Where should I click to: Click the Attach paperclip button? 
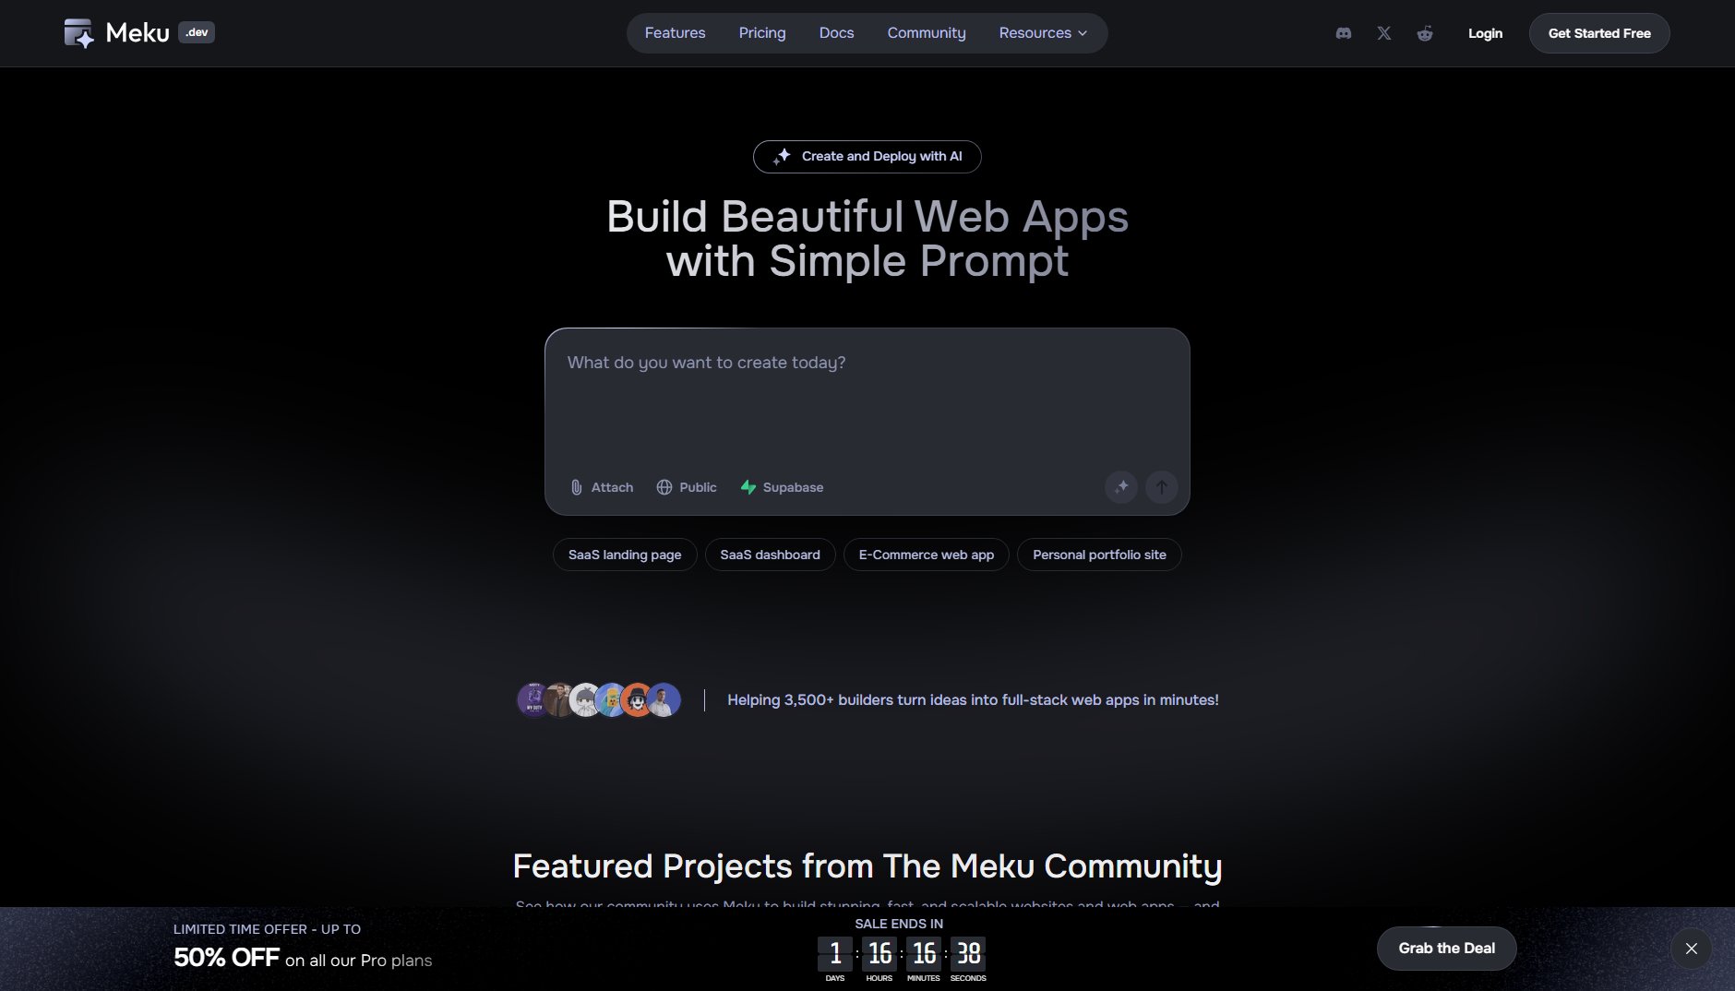602,487
